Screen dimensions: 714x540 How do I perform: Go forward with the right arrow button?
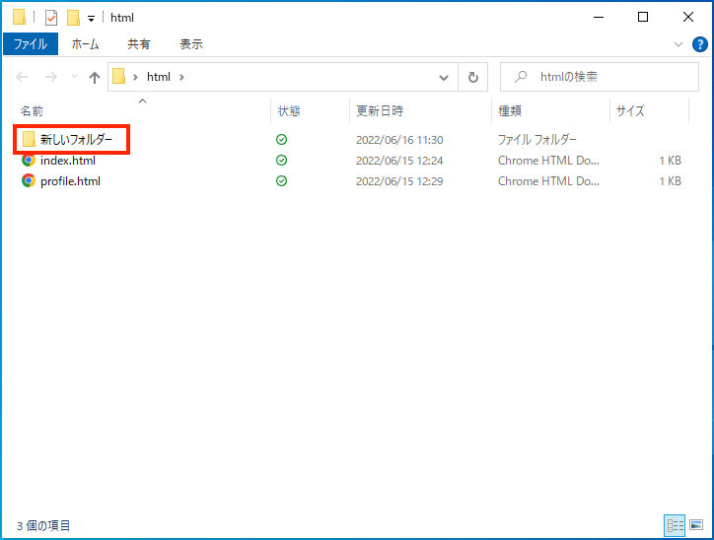click(x=51, y=77)
